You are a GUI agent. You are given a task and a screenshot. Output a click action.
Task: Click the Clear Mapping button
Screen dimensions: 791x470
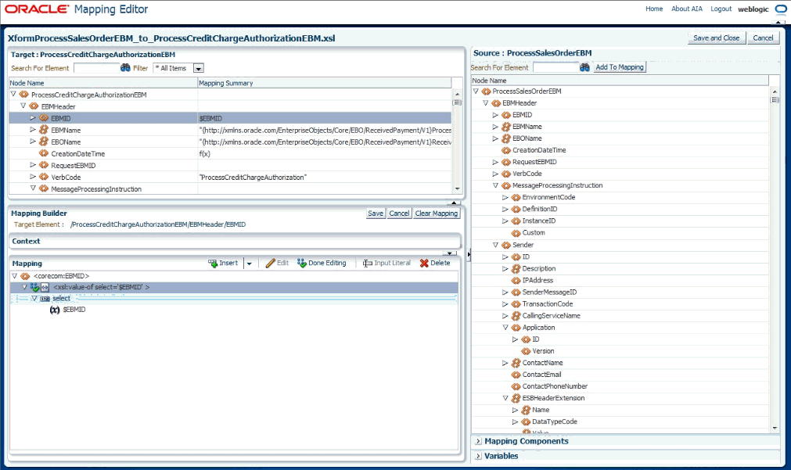(437, 213)
